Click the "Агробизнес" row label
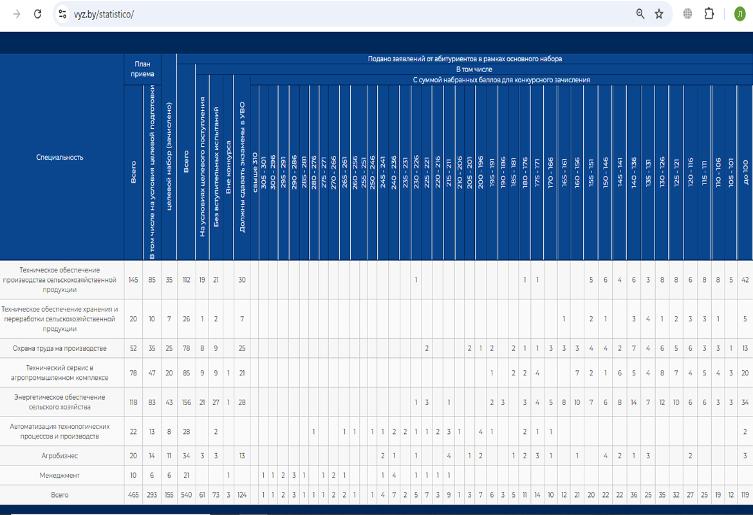Viewport: 753px width, 515px height. pyautogui.click(x=60, y=456)
